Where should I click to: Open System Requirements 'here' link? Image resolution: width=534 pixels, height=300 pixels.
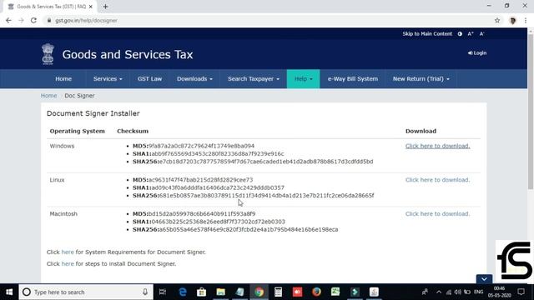[68, 252]
